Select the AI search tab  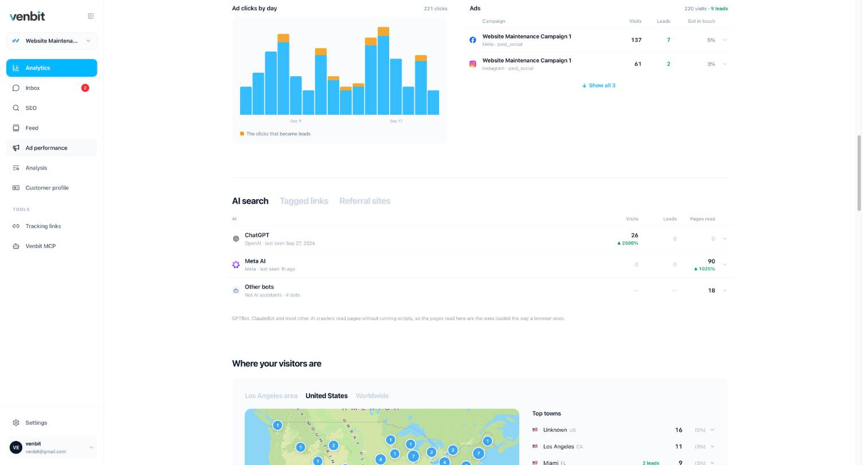(x=250, y=201)
